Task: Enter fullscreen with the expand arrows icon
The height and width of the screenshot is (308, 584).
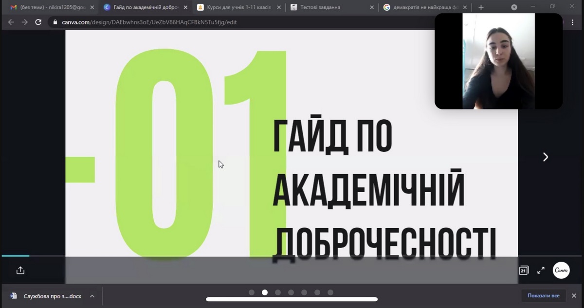Action: [541, 271]
